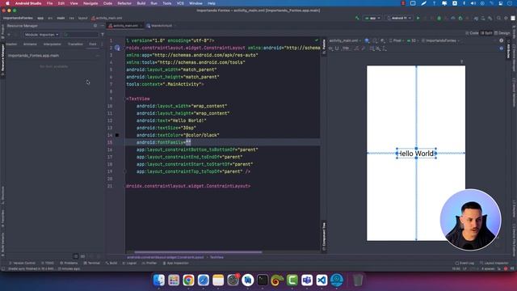Open the Problems tool window
517x291 pixels.
click(x=69, y=264)
